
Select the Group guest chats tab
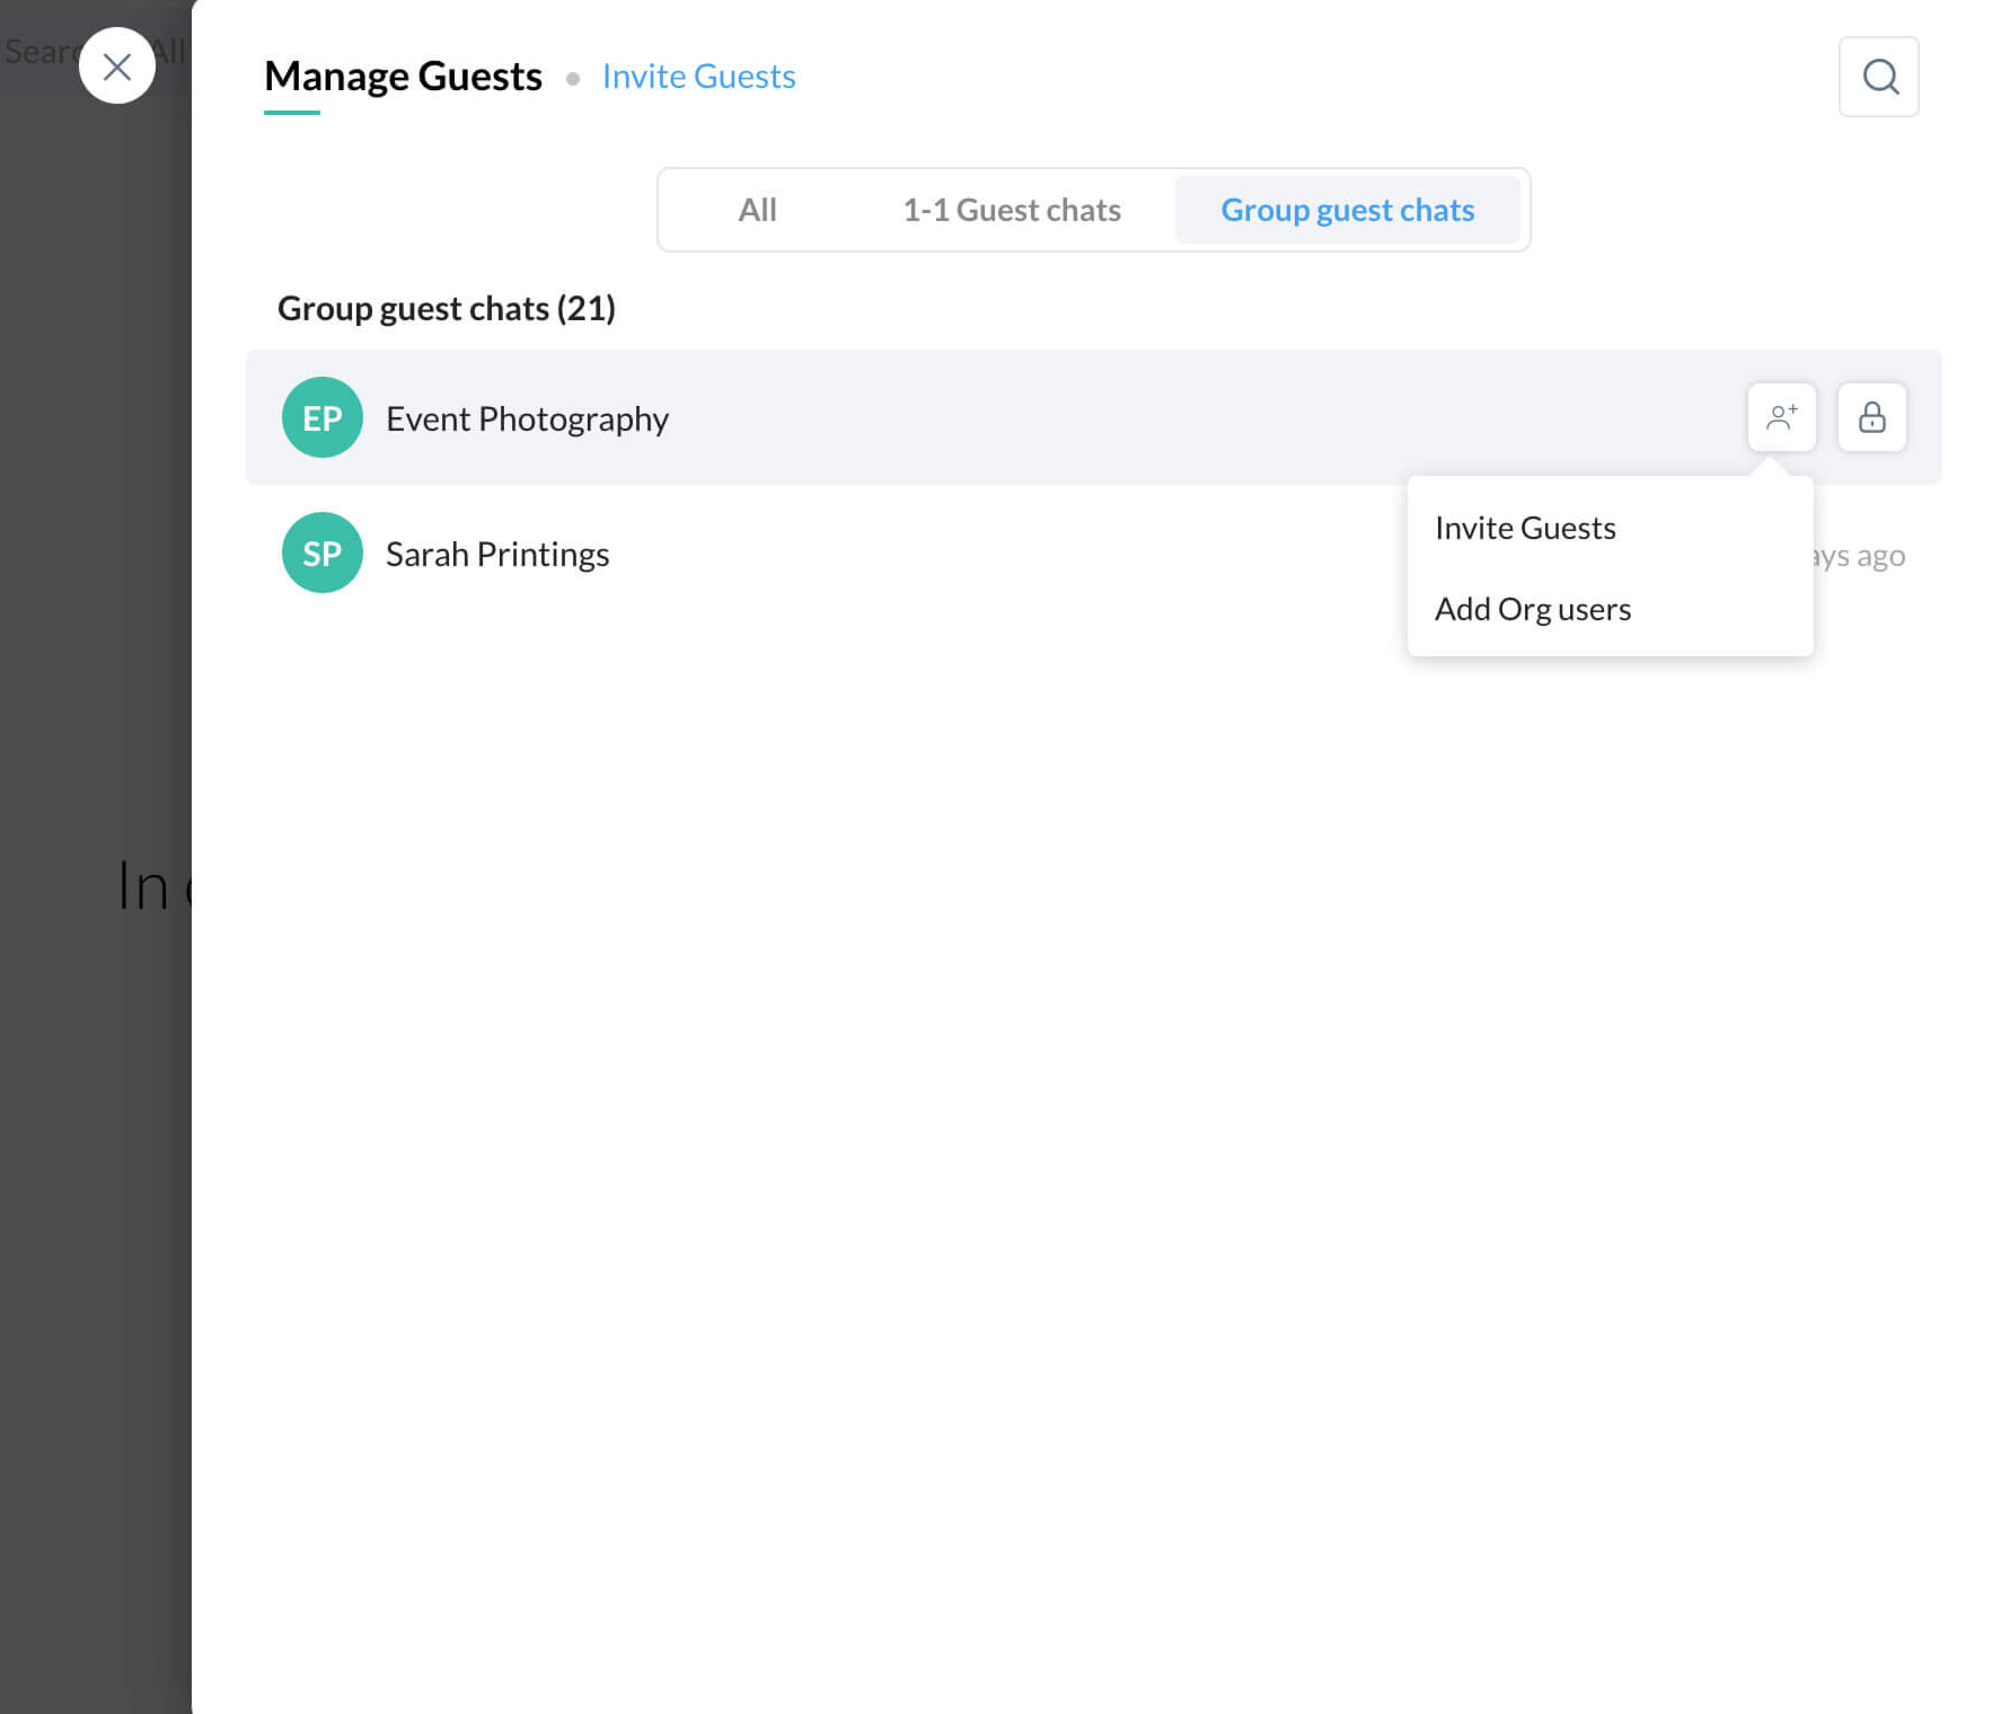pyautogui.click(x=1346, y=210)
